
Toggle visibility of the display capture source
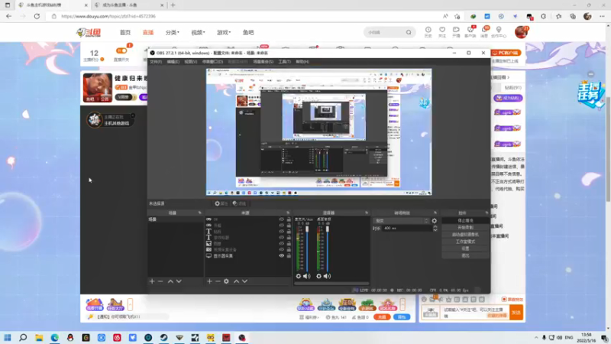281,256
